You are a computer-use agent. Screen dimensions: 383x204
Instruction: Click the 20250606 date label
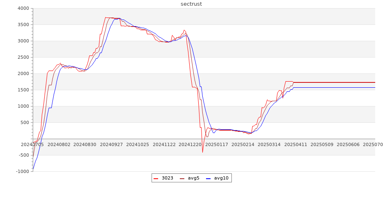[348, 144]
